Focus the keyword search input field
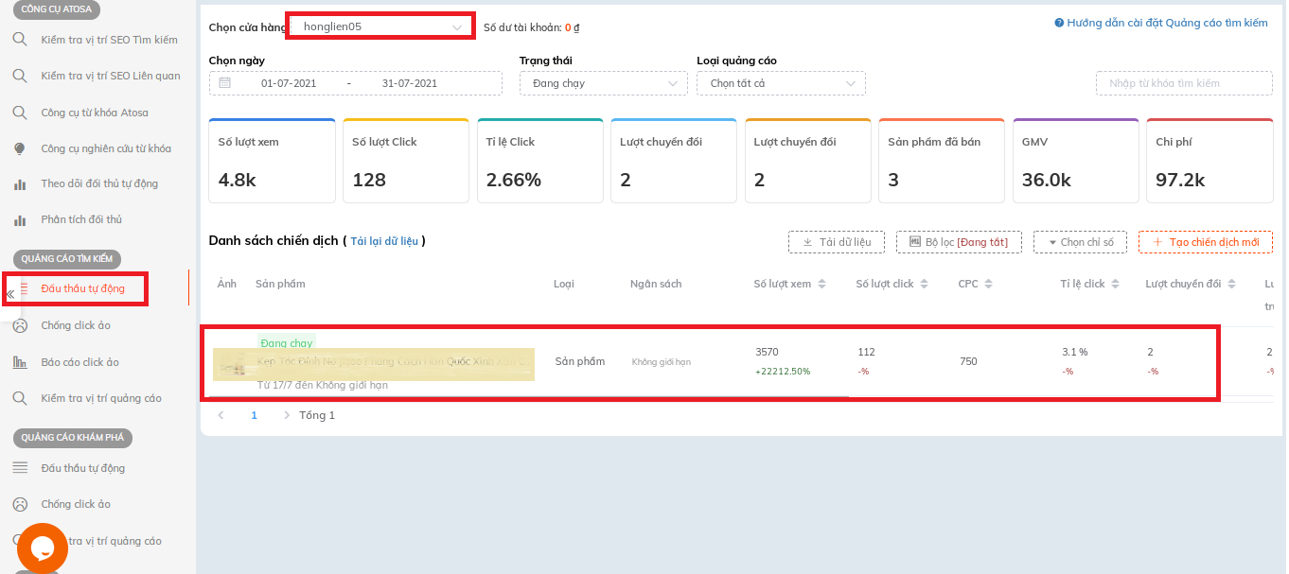 [1183, 83]
